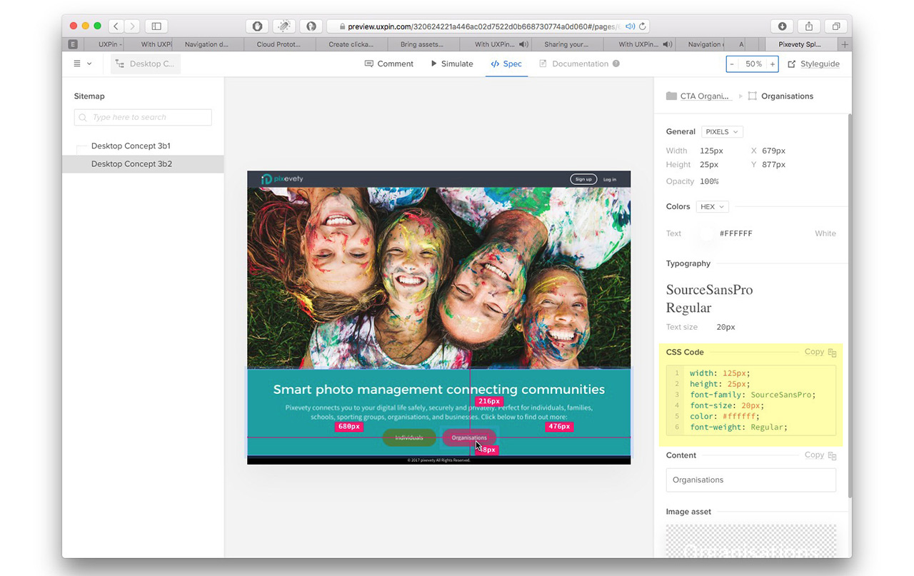The image size is (914, 576).
Task: Select Desktop Concept 3b1 in the sitemap
Action: (131, 146)
